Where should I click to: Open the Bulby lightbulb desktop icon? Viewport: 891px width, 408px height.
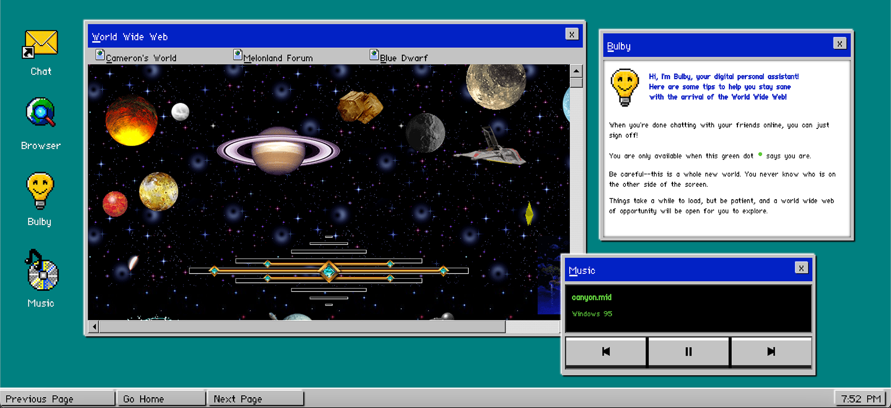click(x=40, y=191)
